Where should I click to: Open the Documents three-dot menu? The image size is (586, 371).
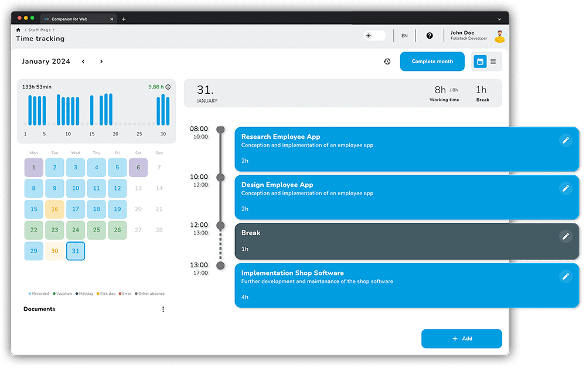(x=163, y=309)
